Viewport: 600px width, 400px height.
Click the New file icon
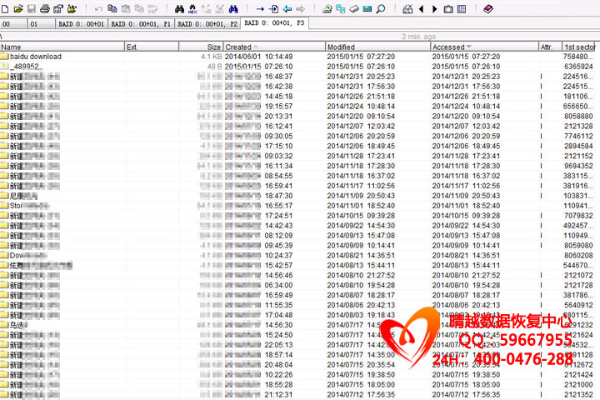(x=5, y=8)
